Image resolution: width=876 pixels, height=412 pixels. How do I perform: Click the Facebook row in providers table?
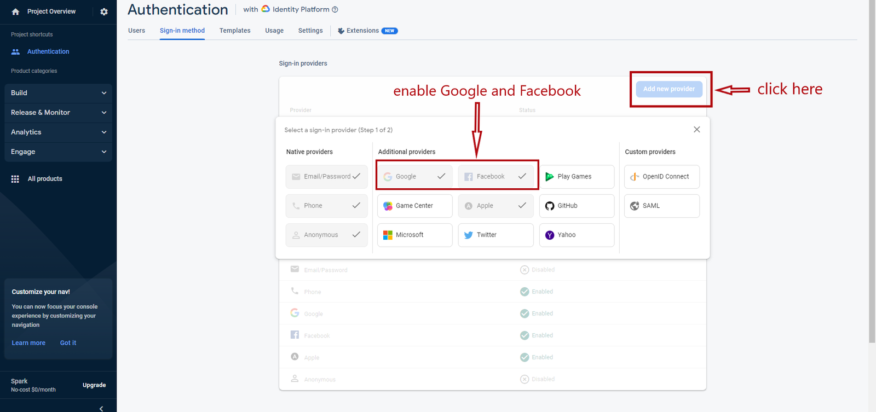tap(493, 335)
